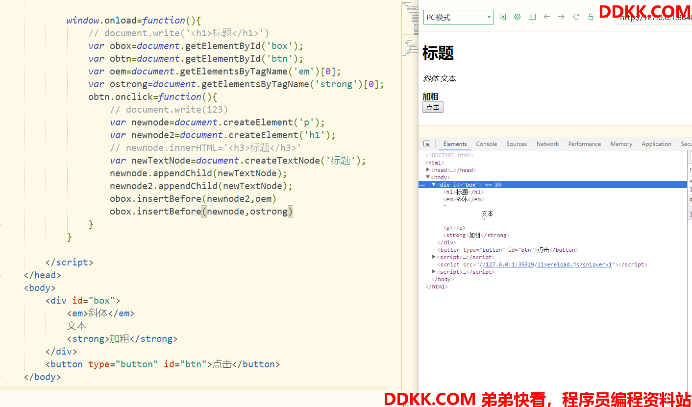Expand the first collapsed <script> node
Screen dimensions: 692x407
click(434, 257)
